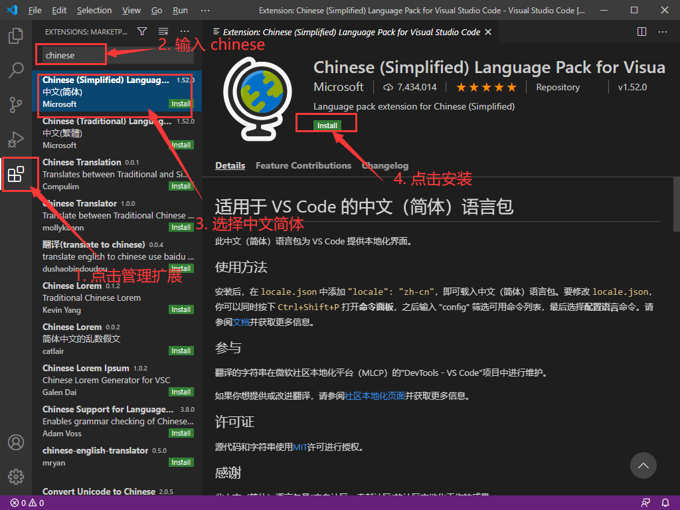The height and width of the screenshot is (510, 680).
Task: Switch to the Feature Contributions tab
Action: click(303, 165)
